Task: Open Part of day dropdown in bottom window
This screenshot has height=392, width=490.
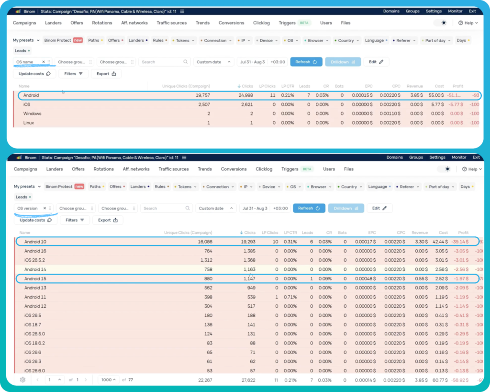Action: pyautogui.click(x=440, y=187)
